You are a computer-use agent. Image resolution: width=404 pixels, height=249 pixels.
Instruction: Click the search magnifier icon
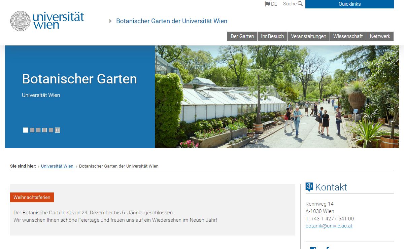pos(300,4)
